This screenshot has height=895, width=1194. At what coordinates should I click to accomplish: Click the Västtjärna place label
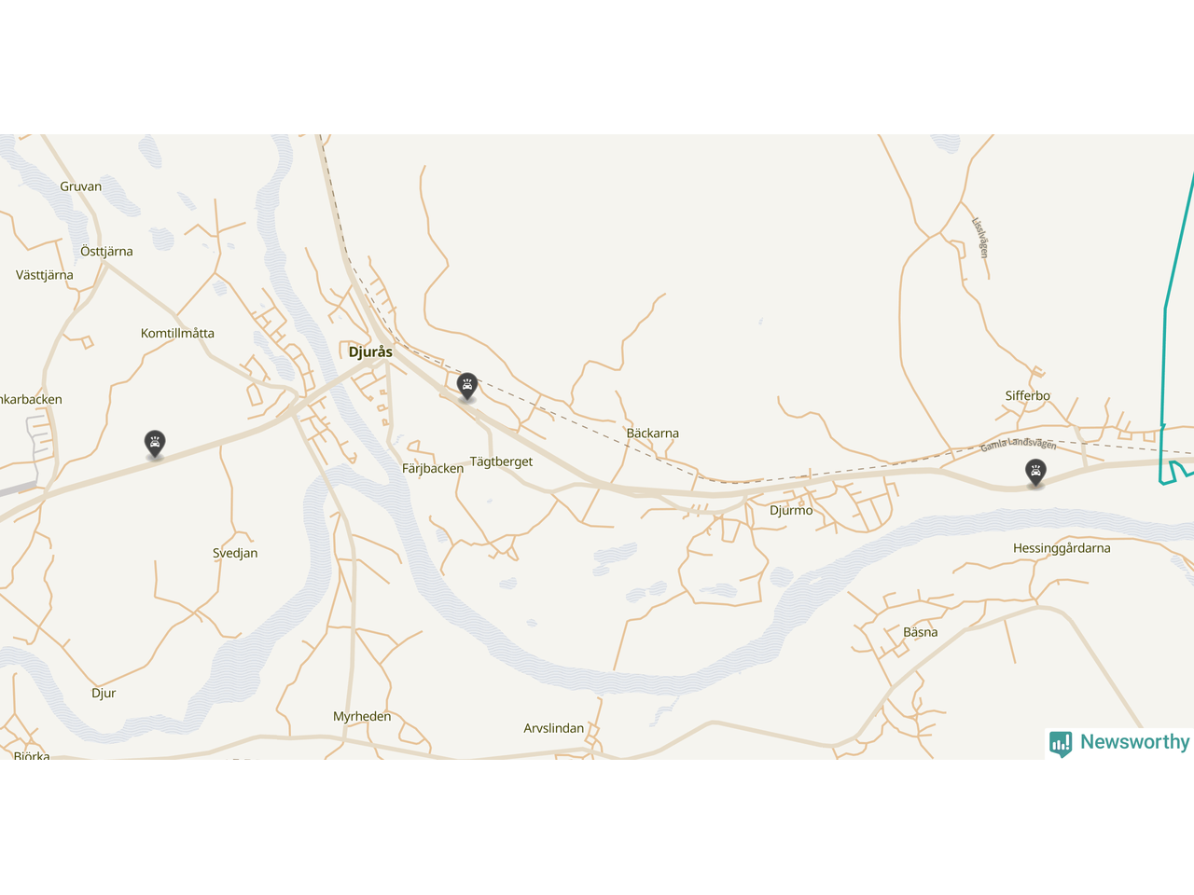pyautogui.click(x=45, y=275)
